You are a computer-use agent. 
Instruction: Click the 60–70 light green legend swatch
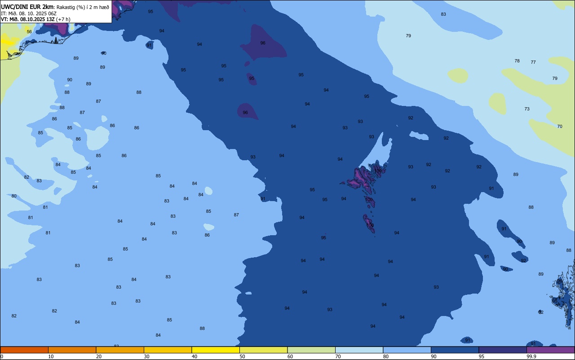[311, 350]
